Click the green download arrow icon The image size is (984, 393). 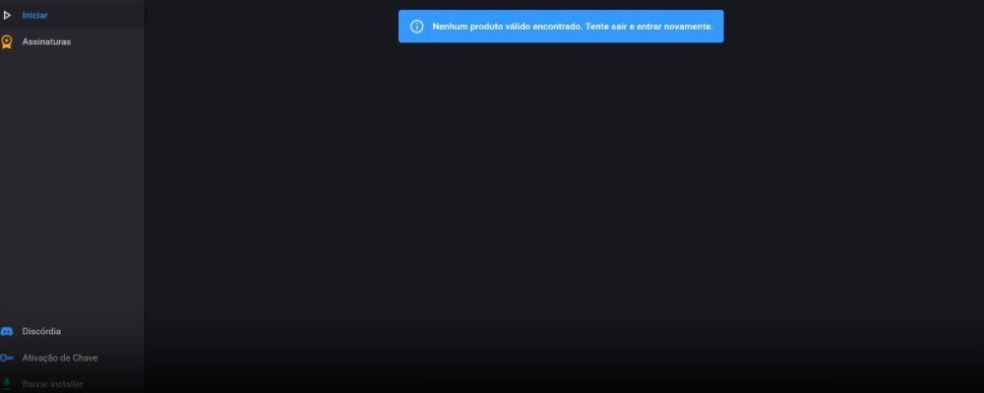coord(7,383)
